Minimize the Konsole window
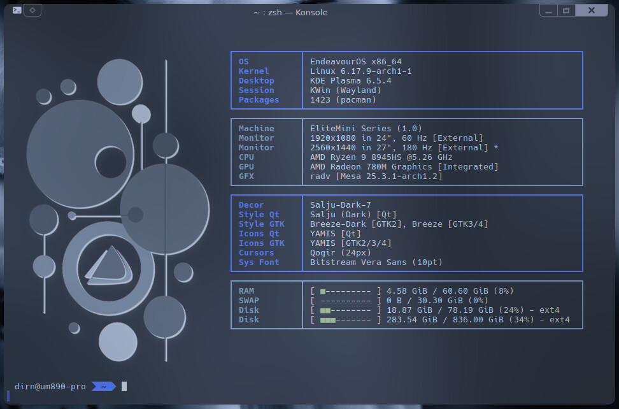The width and height of the screenshot is (619, 409). coord(548,11)
